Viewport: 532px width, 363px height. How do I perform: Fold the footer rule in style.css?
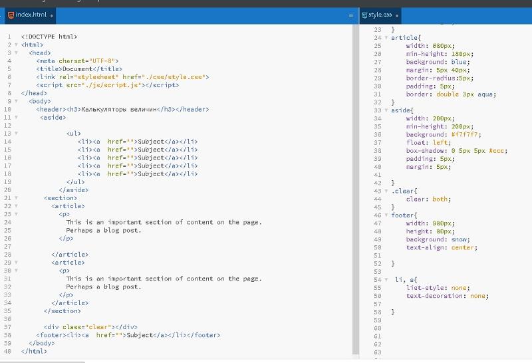386,215
